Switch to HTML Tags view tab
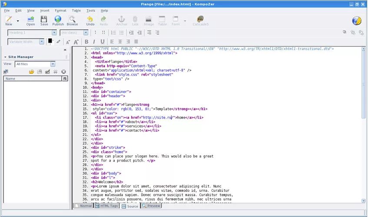This screenshot has height=217, width=368. tap(106, 206)
